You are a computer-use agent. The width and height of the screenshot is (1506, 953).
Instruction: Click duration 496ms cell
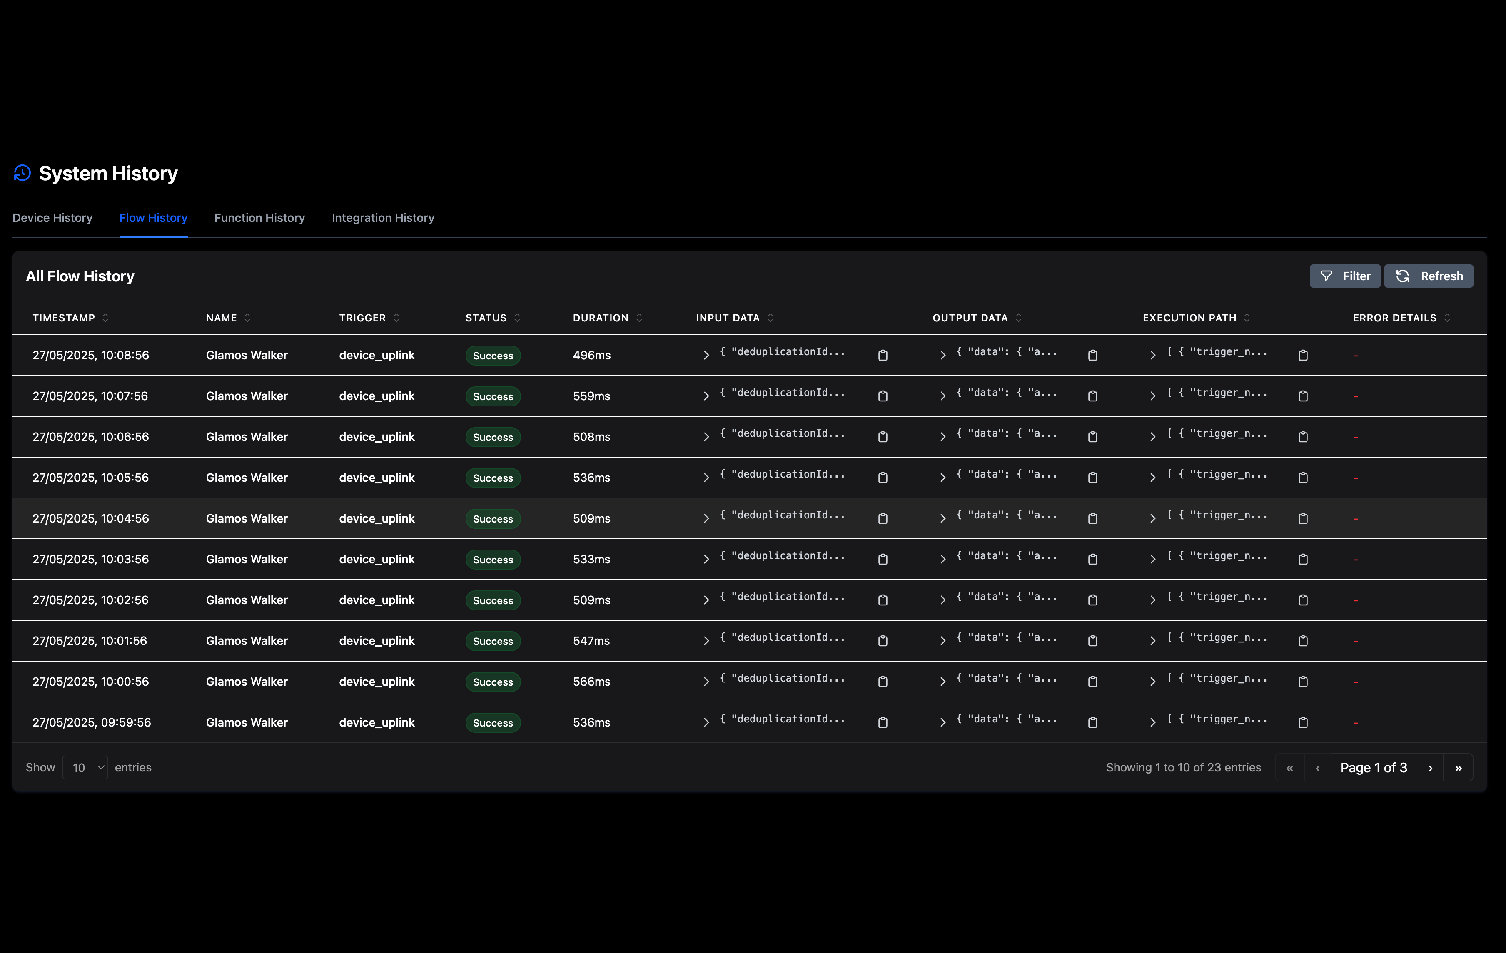point(592,355)
